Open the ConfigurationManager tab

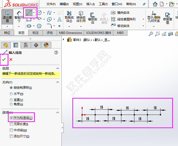tap(26, 45)
